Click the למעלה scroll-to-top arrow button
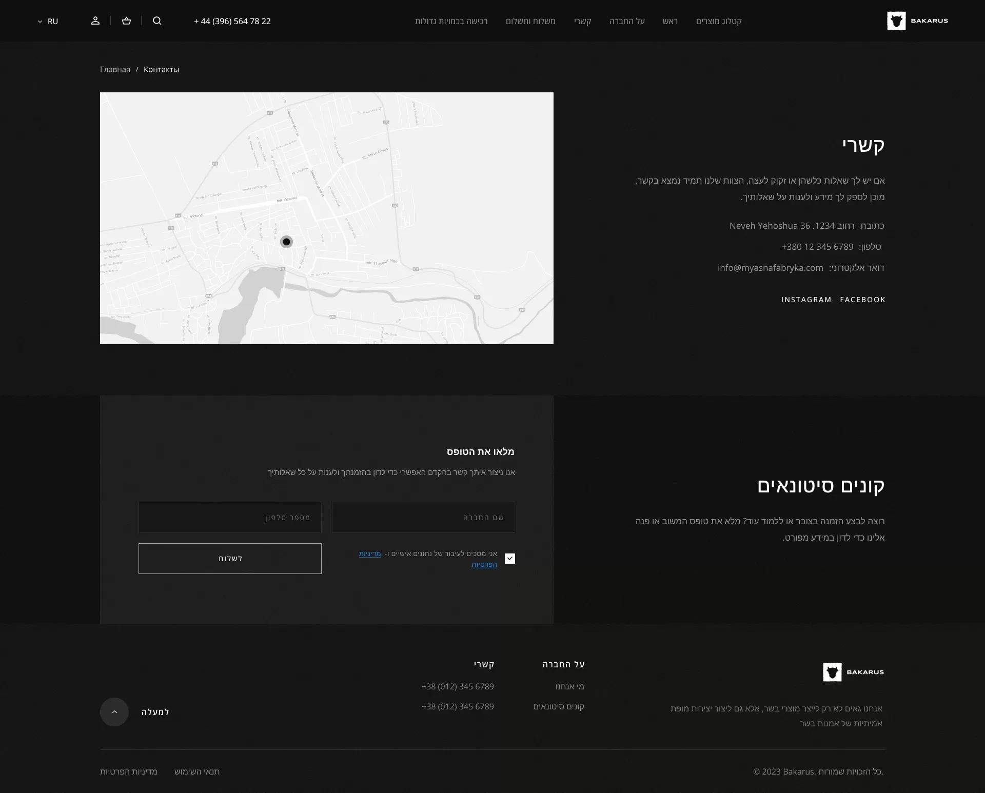This screenshot has height=793, width=985. point(114,712)
